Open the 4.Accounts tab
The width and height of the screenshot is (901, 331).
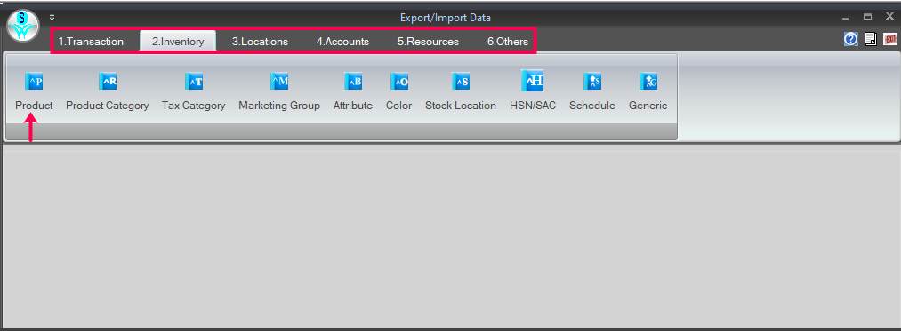(x=342, y=42)
